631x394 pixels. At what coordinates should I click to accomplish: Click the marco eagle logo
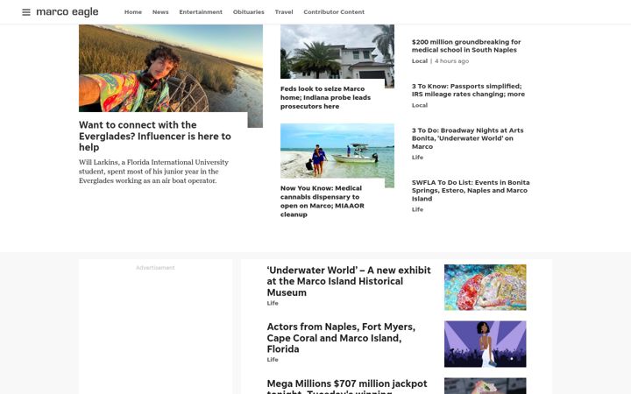tap(67, 12)
